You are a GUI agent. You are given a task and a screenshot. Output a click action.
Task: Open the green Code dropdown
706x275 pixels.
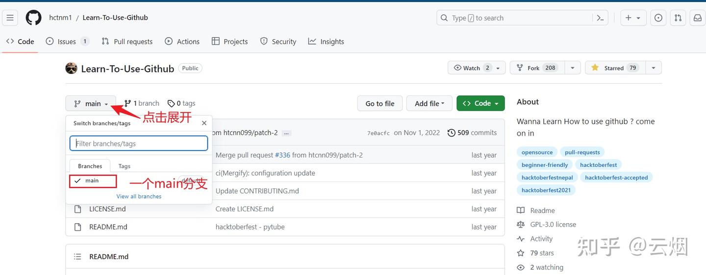click(x=480, y=103)
